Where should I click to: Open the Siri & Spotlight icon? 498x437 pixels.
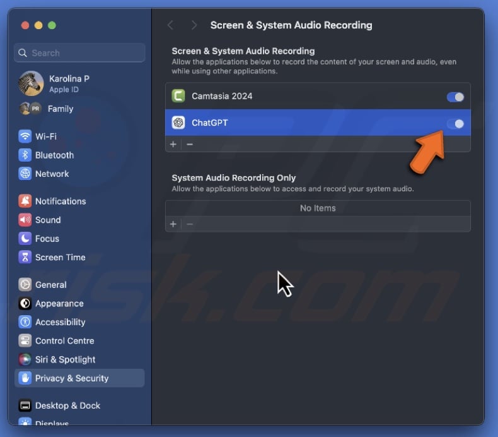coord(25,359)
